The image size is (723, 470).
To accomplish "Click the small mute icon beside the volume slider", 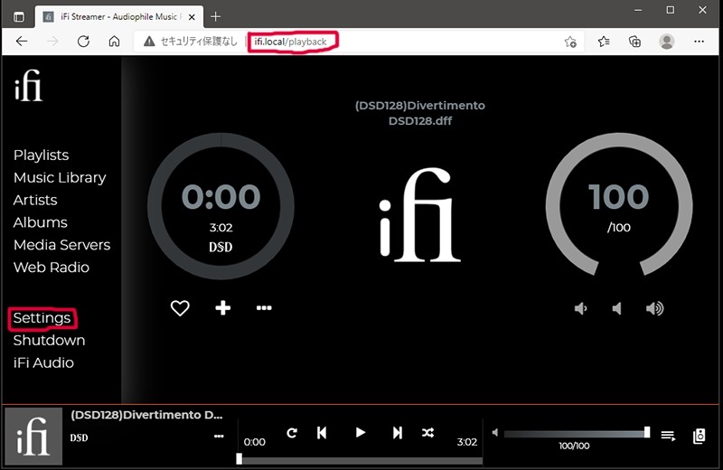I will coord(494,433).
